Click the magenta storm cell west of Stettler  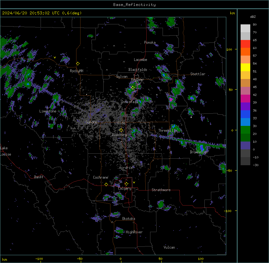tap(171, 99)
